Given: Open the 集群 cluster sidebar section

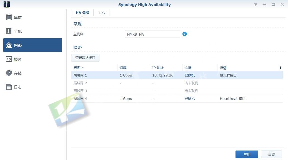Looking at the screenshot, I should [33, 18].
